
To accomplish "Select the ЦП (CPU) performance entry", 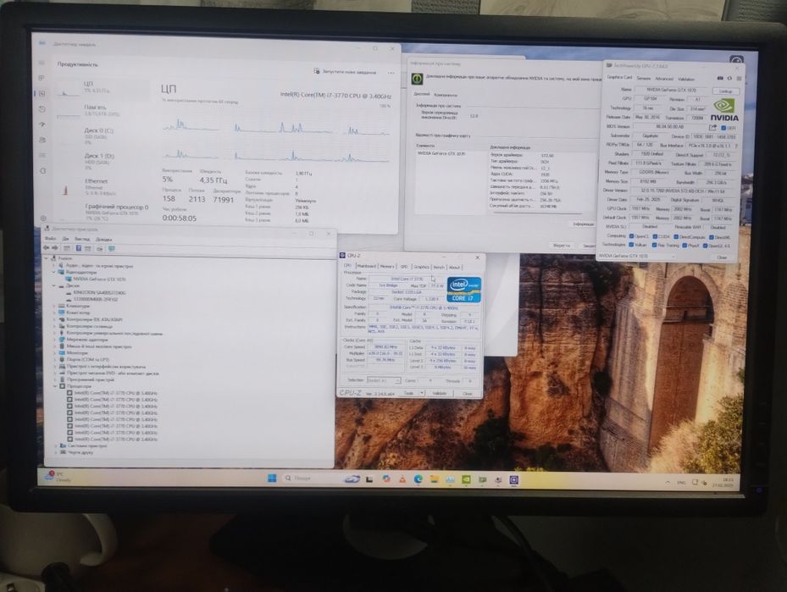I will click(103, 88).
